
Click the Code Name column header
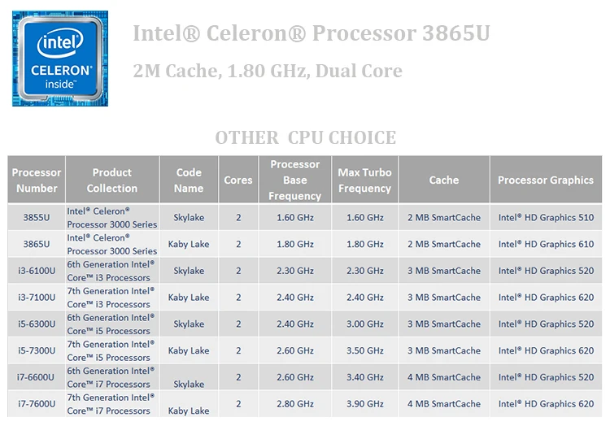(189, 180)
